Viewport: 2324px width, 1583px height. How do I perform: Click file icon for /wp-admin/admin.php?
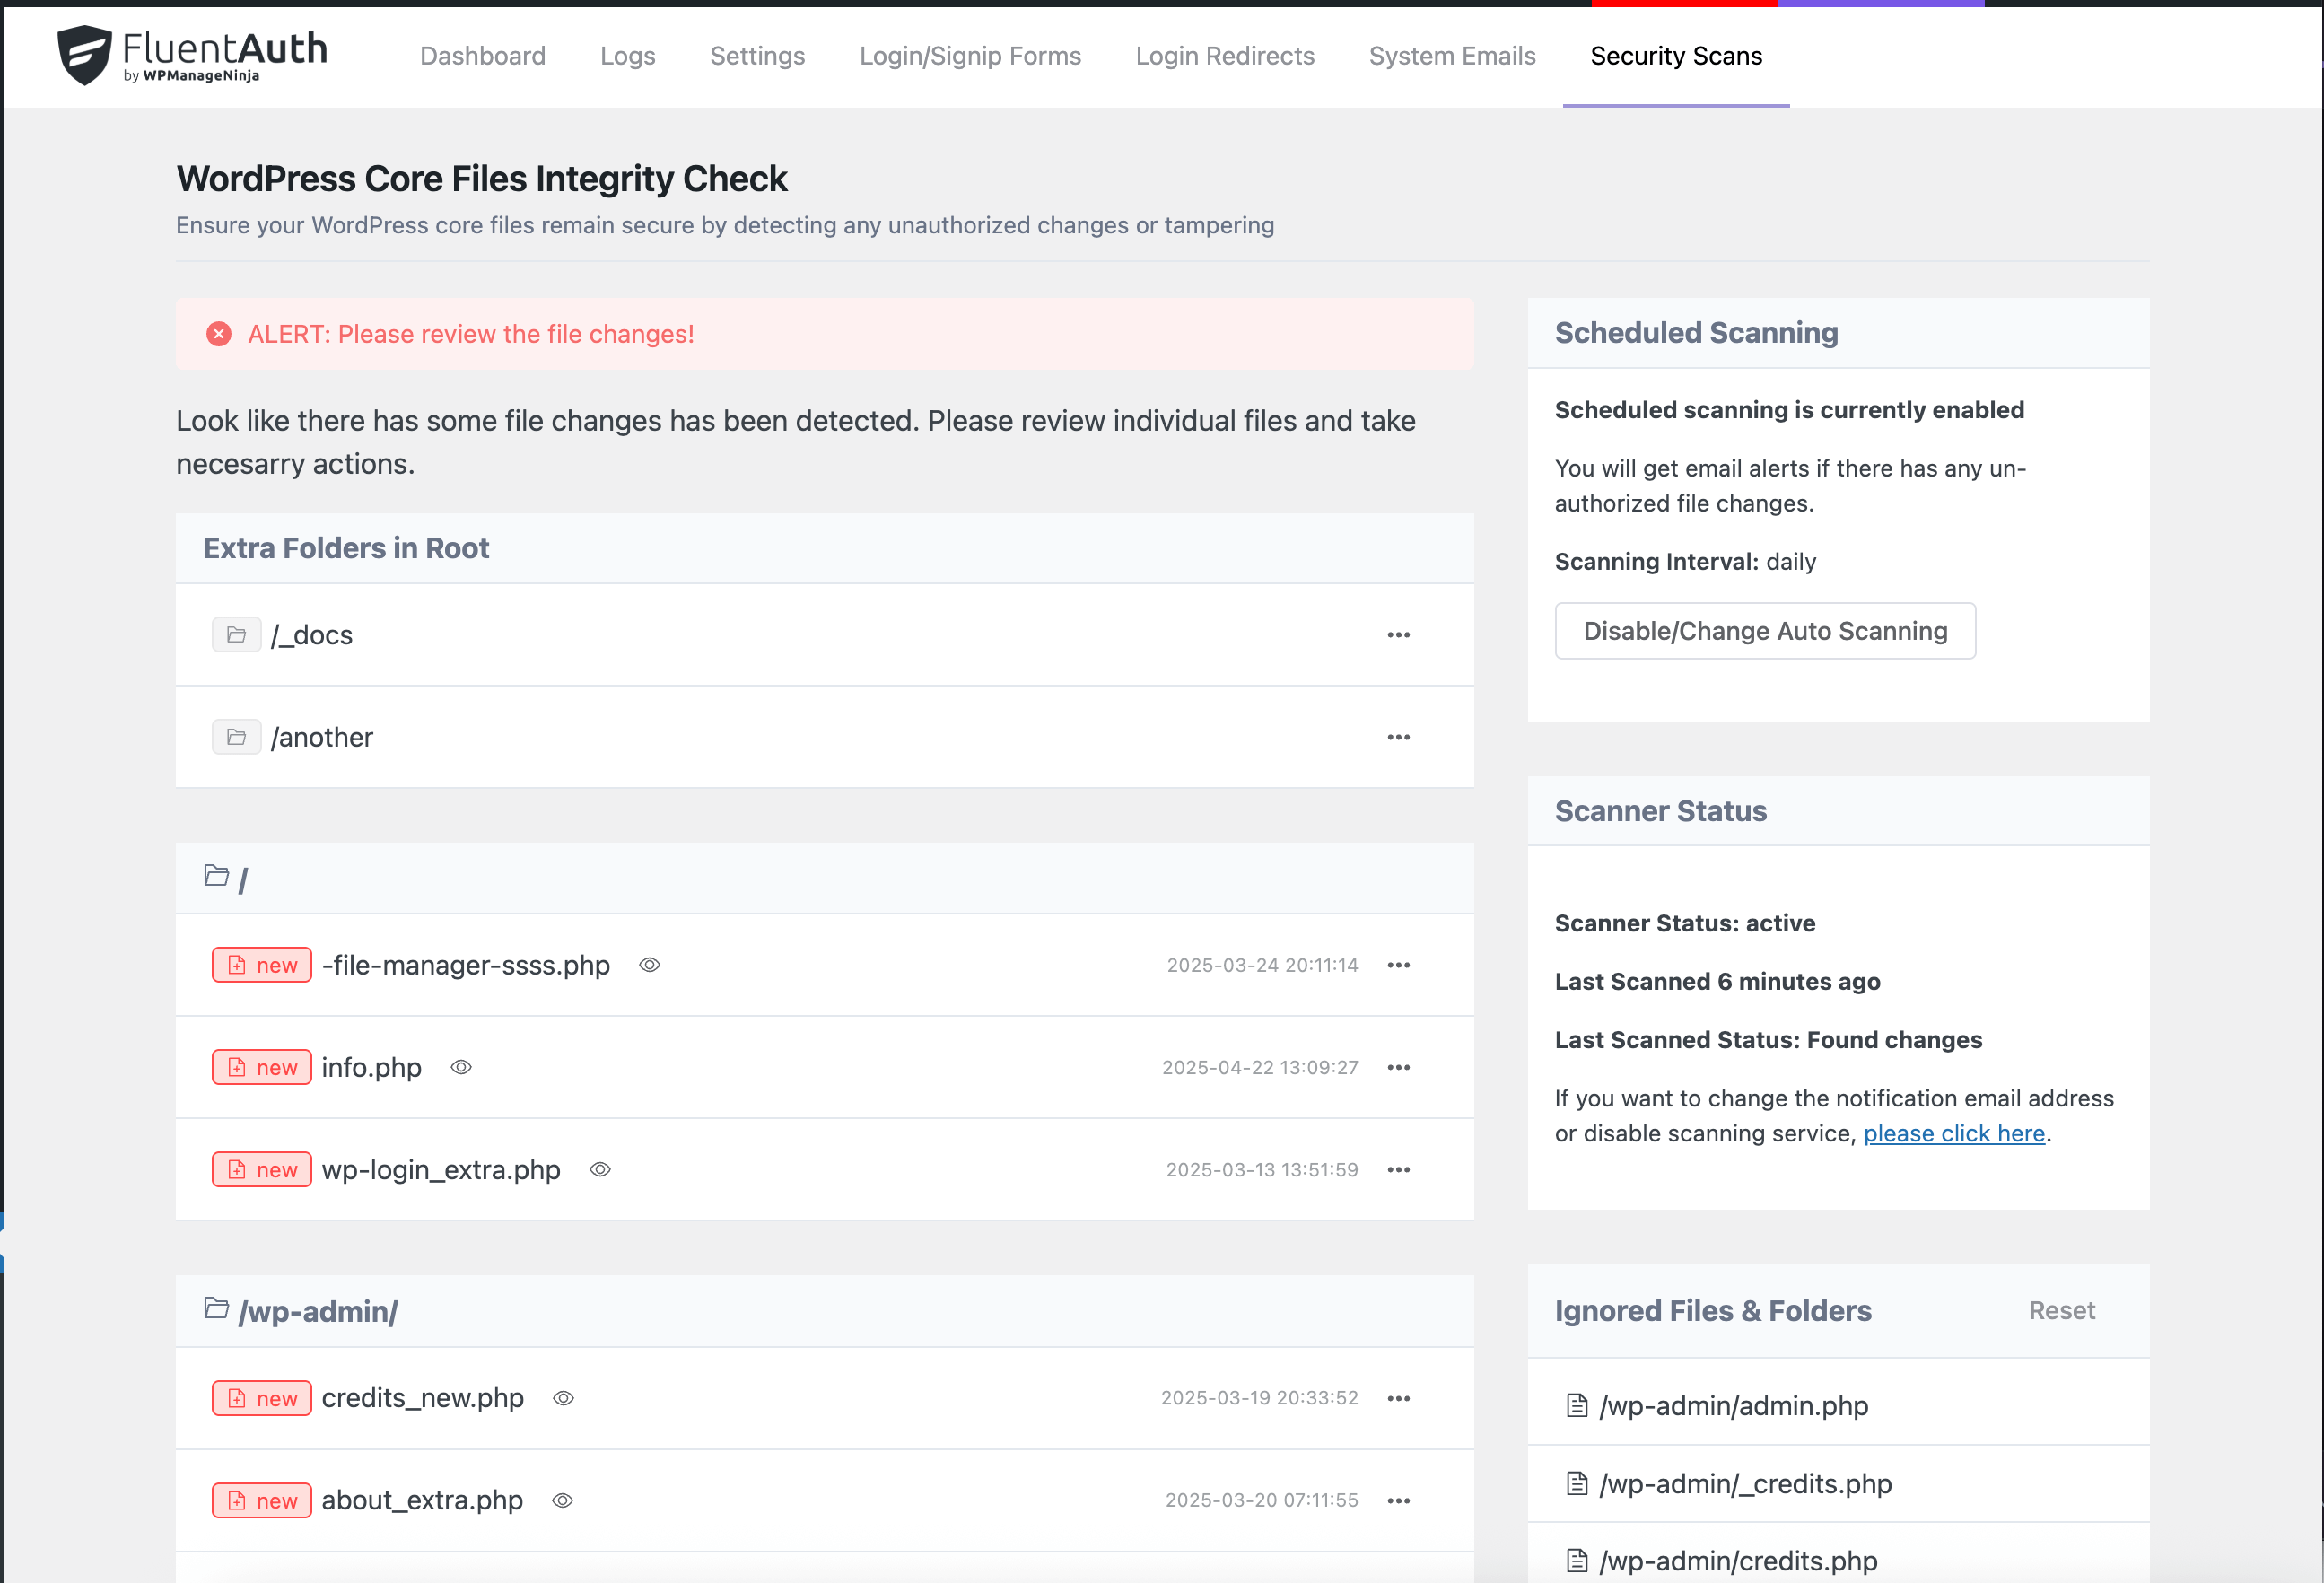tap(1577, 1406)
